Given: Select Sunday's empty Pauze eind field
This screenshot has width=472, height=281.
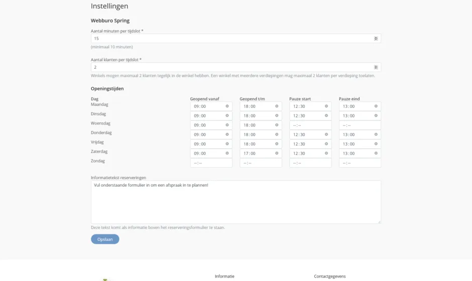Looking at the screenshot, I should (360, 163).
